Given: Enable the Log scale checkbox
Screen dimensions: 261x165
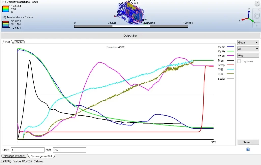Looking at the screenshot, I should coord(239,61).
